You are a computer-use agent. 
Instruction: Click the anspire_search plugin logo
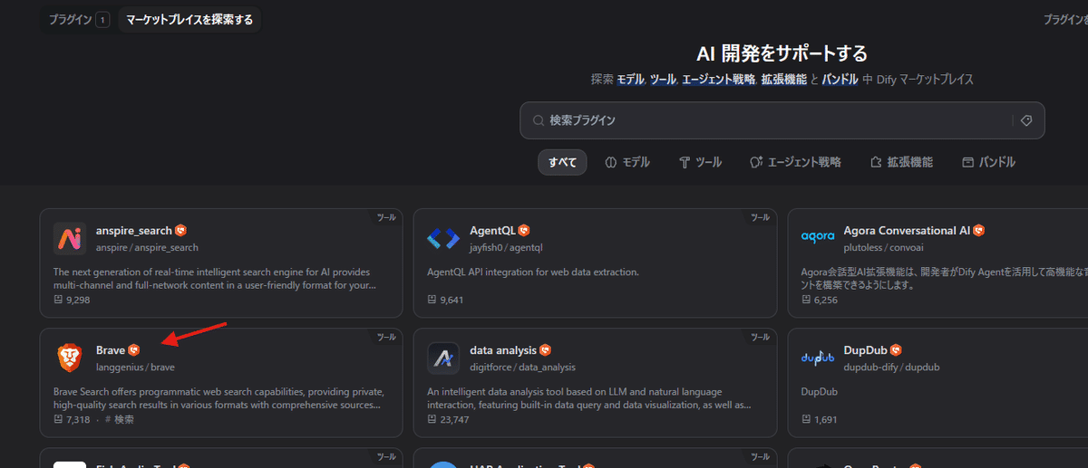point(70,239)
